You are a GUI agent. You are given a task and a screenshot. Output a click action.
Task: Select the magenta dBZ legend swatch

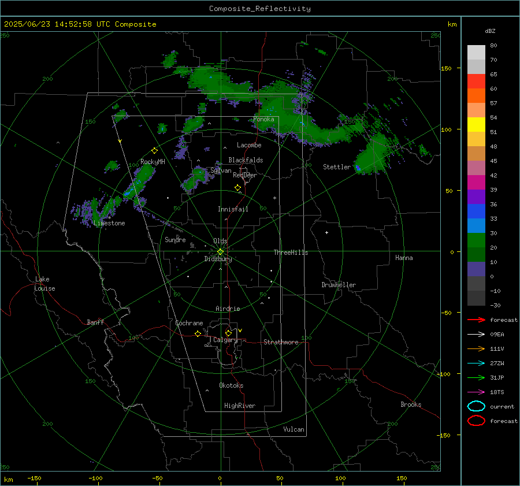(x=476, y=182)
